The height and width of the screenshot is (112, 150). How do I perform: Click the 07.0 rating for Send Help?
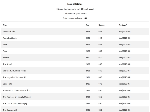point(100,84)
